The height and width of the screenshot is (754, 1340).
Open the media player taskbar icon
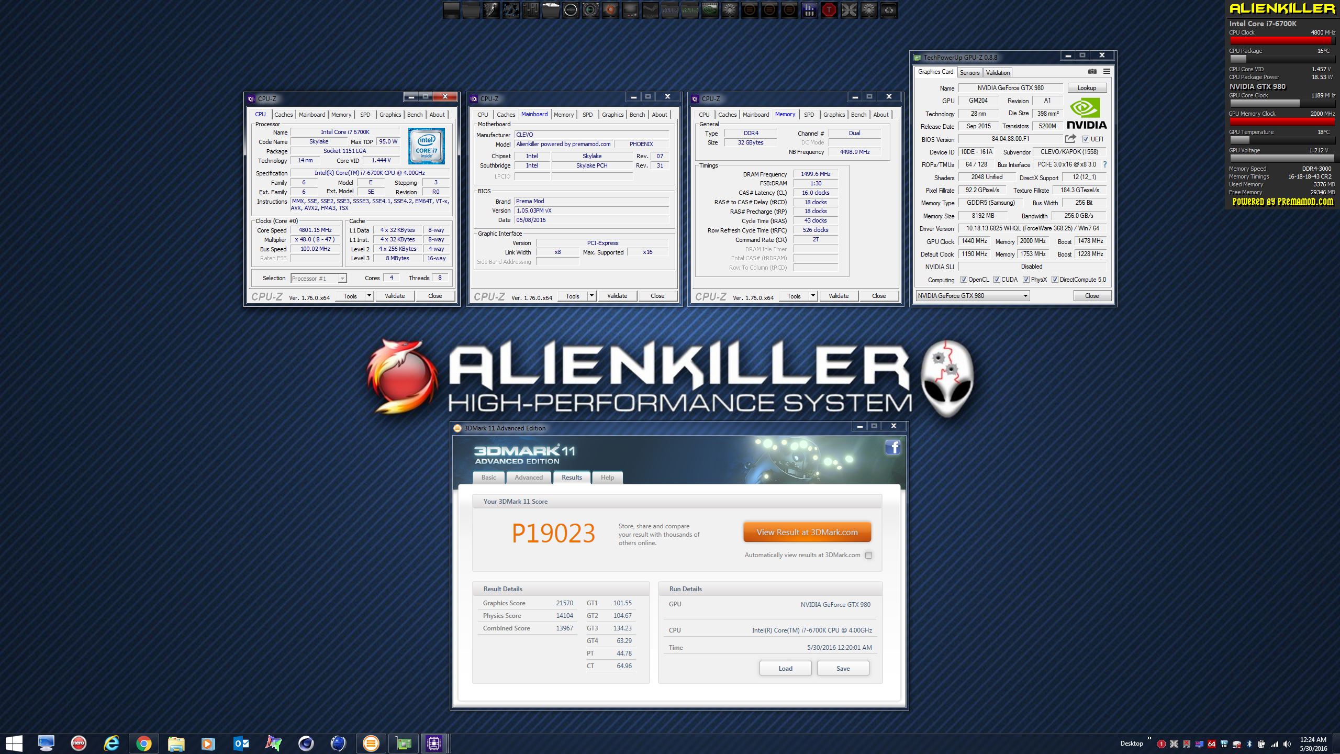pyautogui.click(x=208, y=744)
